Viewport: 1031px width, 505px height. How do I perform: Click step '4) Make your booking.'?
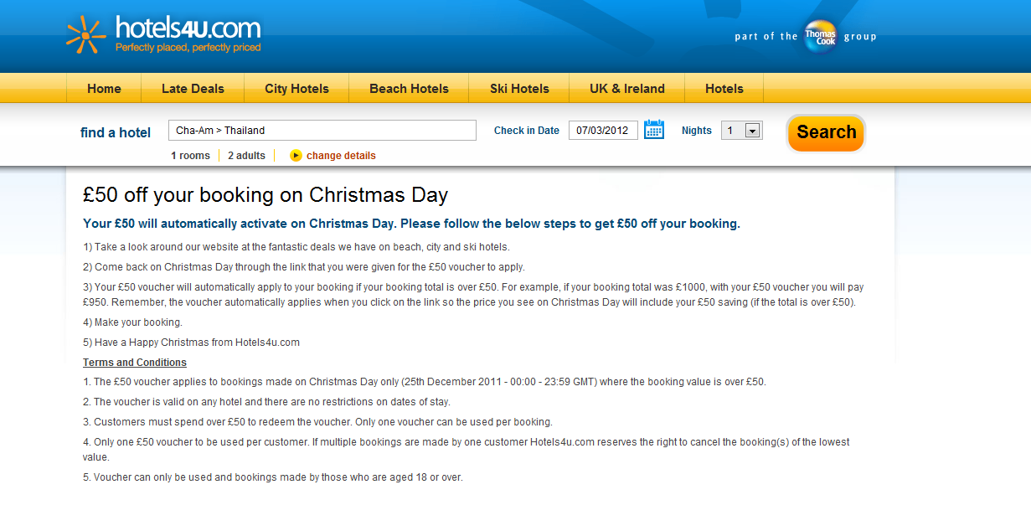tap(132, 322)
